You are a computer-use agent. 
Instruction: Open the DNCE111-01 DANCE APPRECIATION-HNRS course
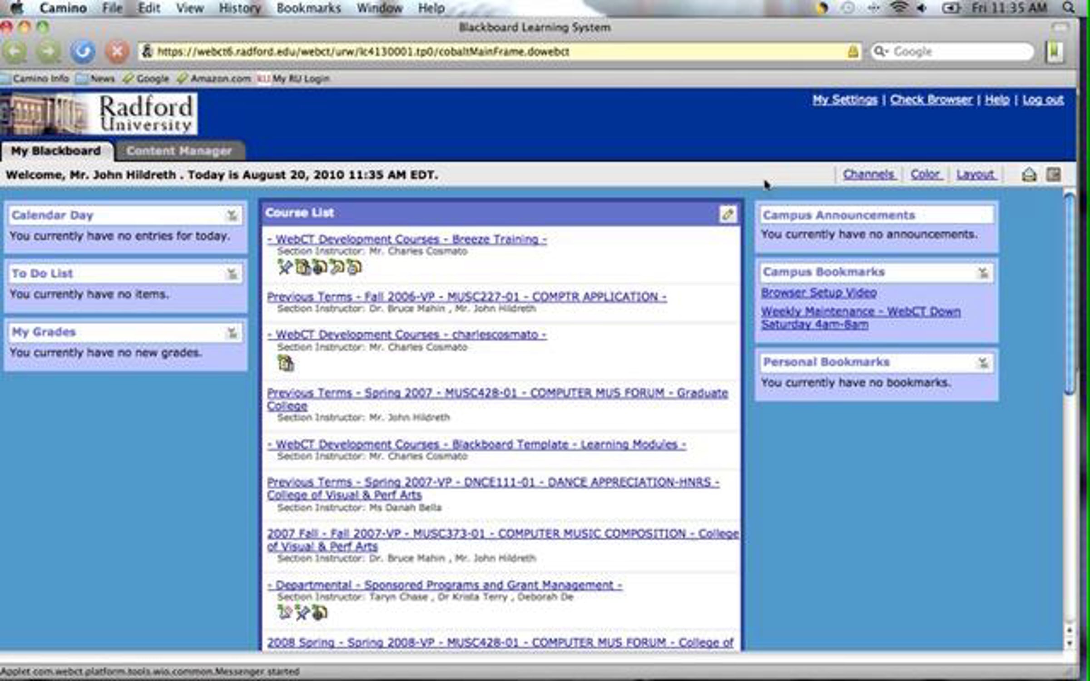click(493, 489)
